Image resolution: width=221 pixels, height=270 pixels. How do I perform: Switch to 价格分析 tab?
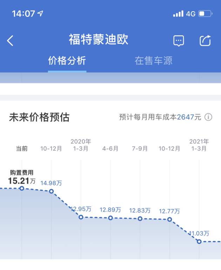67,61
